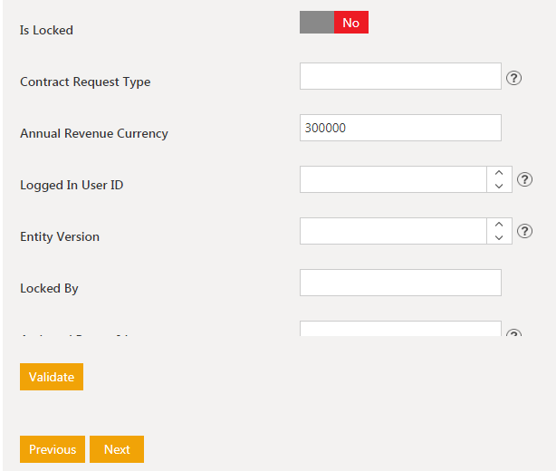
Task: Focus the Locked By text field
Action: pyautogui.click(x=400, y=283)
